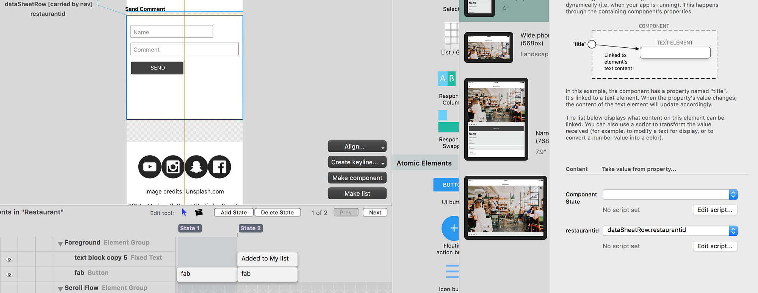Click the disabled Prev button

tap(346, 212)
